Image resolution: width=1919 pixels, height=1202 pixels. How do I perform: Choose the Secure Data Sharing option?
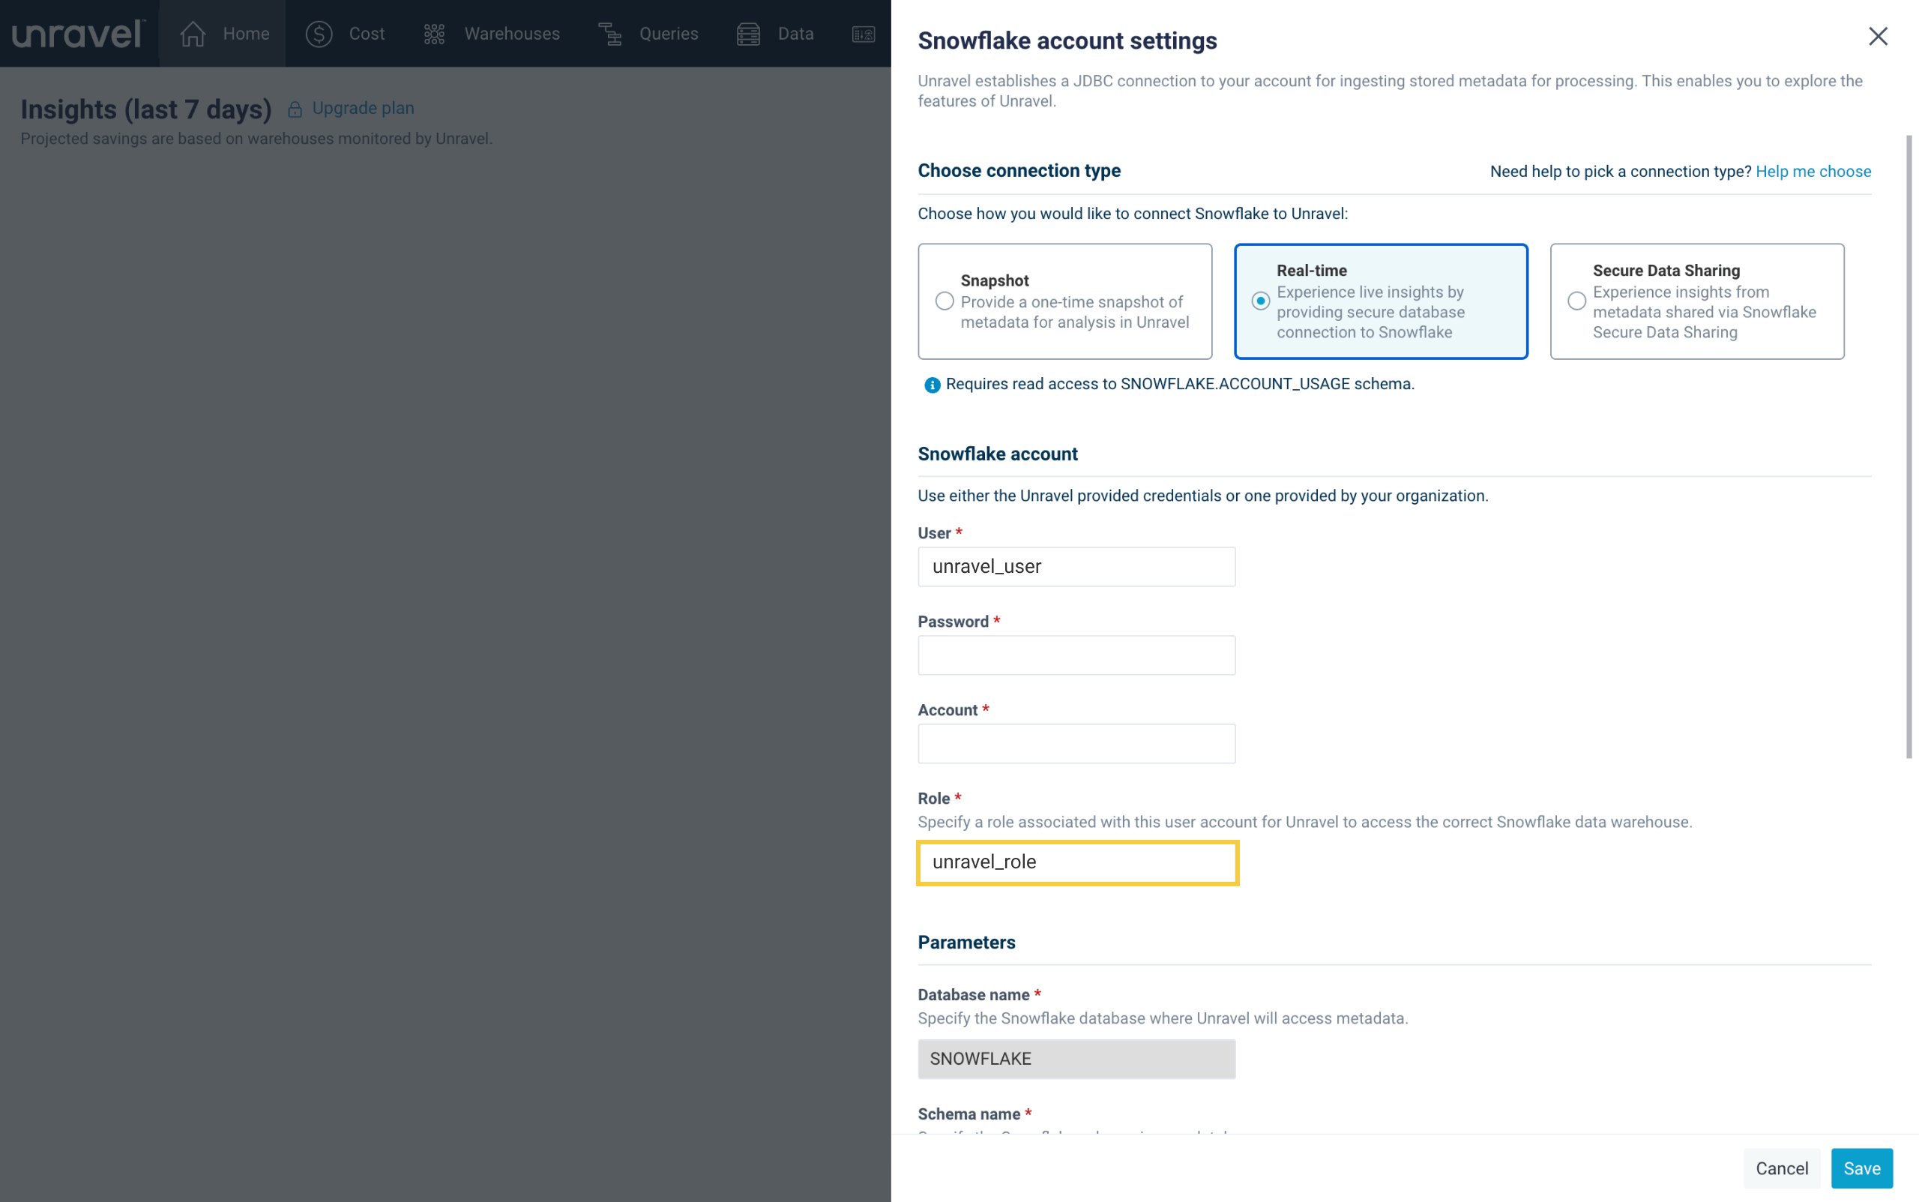tap(1576, 301)
